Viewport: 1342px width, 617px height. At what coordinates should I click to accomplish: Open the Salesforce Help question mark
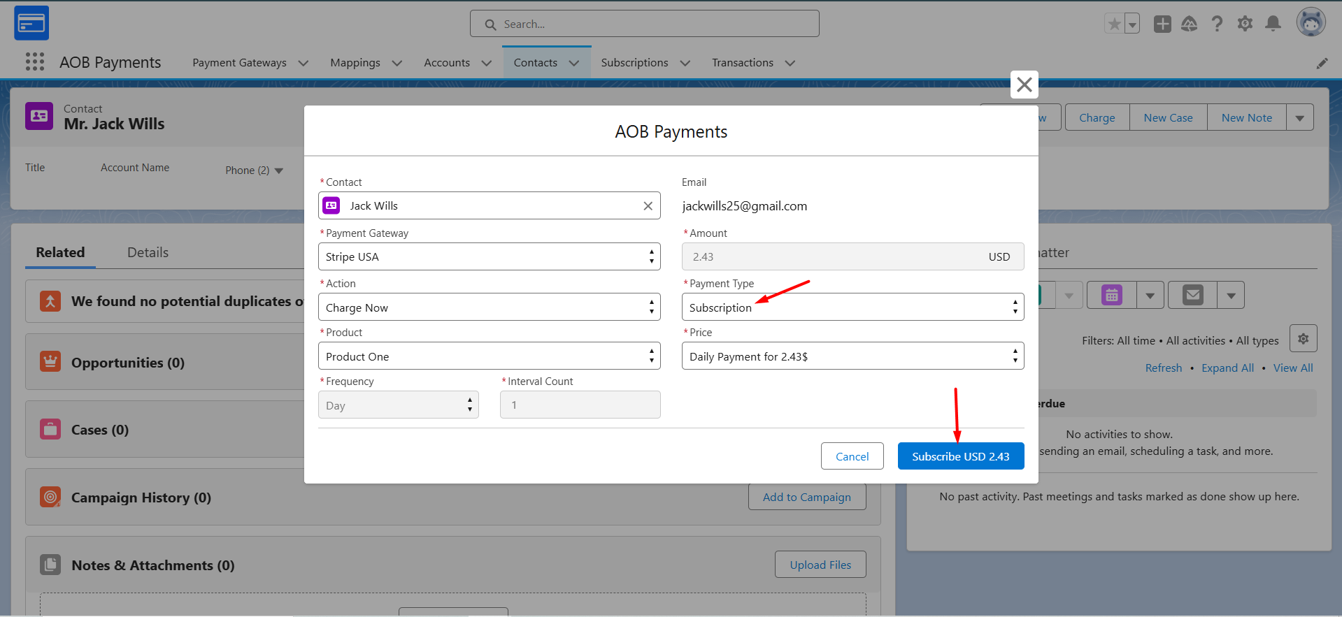1217,24
